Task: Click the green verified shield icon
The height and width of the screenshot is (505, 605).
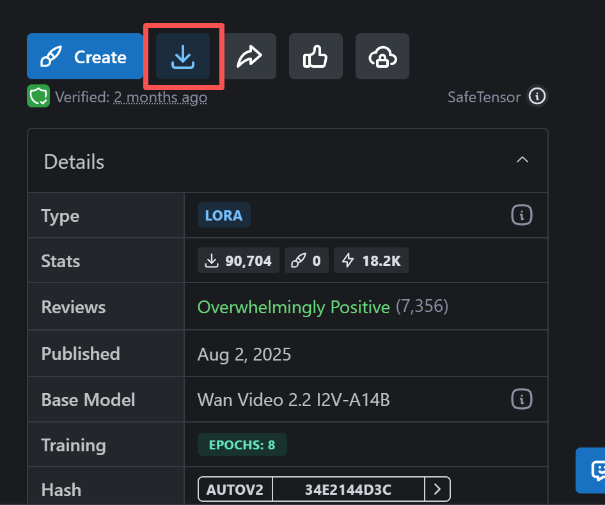Action: tap(38, 97)
